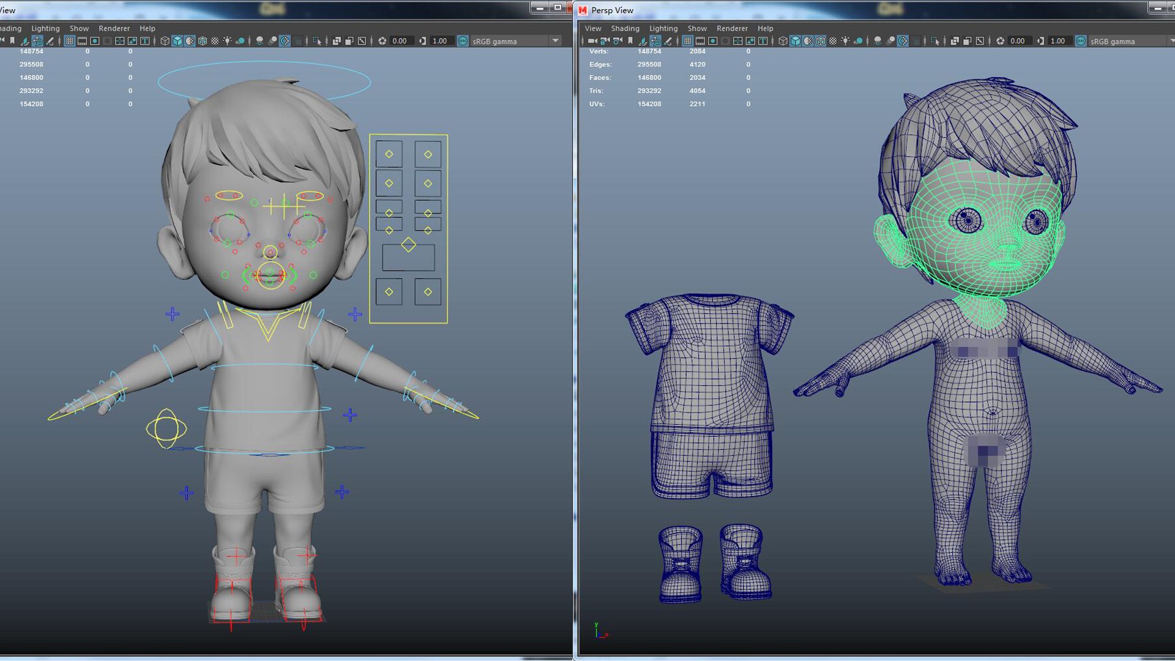Toggle color management ON button in Persp View
The image size is (1175, 661).
coord(1081,41)
